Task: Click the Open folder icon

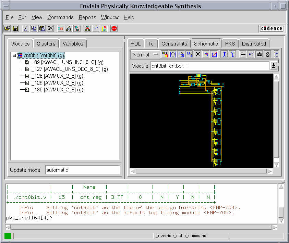Action: pos(7,29)
